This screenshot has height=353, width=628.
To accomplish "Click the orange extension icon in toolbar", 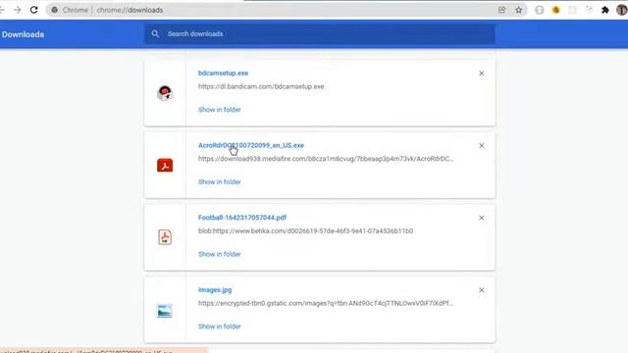I will [x=556, y=10].
